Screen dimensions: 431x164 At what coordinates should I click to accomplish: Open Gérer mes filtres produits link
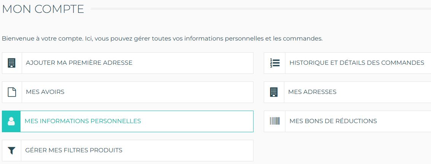point(74,150)
